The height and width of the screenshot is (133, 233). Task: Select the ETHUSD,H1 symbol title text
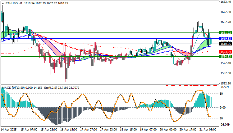[x=14, y=3]
